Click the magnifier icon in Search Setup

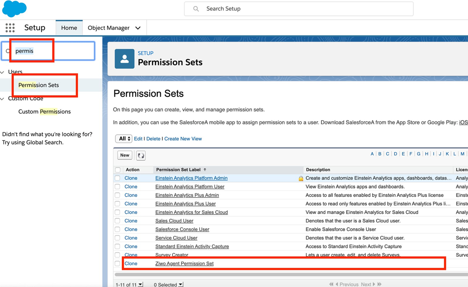[x=196, y=9]
